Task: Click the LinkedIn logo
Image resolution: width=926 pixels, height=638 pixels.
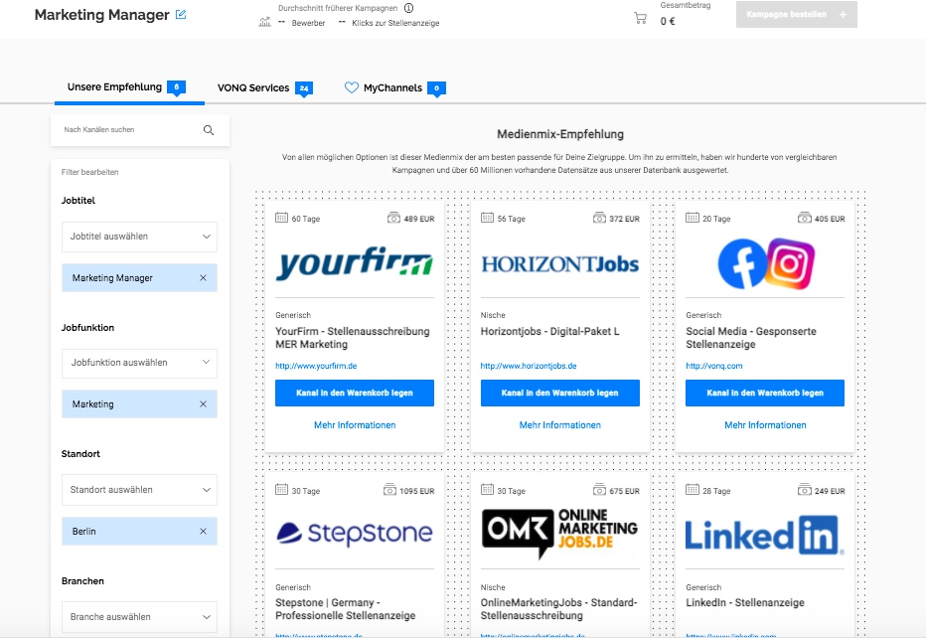Action: (x=765, y=536)
